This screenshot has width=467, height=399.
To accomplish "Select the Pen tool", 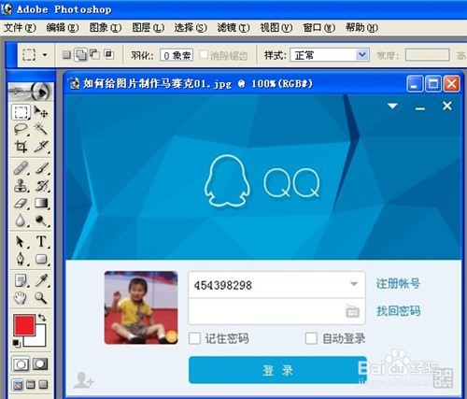I will coord(21,259).
